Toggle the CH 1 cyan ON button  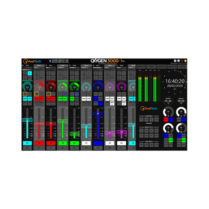point(27,143)
